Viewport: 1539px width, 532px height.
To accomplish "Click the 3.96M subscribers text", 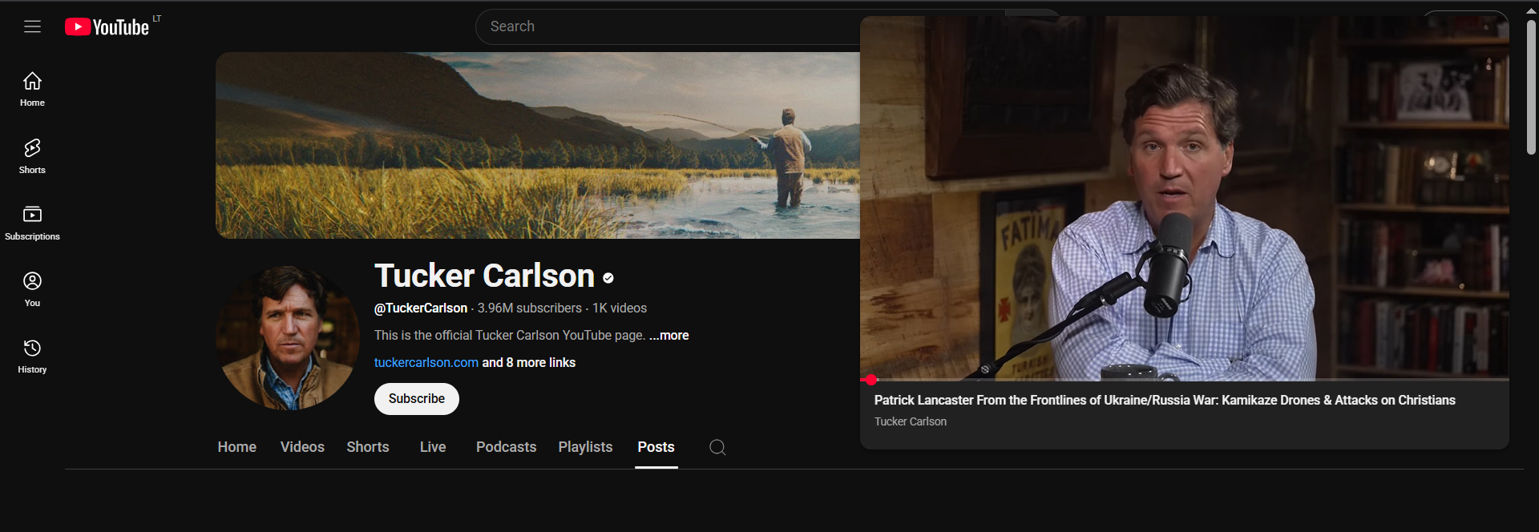I will point(530,308).
